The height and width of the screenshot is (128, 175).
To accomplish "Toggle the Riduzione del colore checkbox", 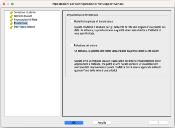I will pyautogui.click(x=71, y=45).
